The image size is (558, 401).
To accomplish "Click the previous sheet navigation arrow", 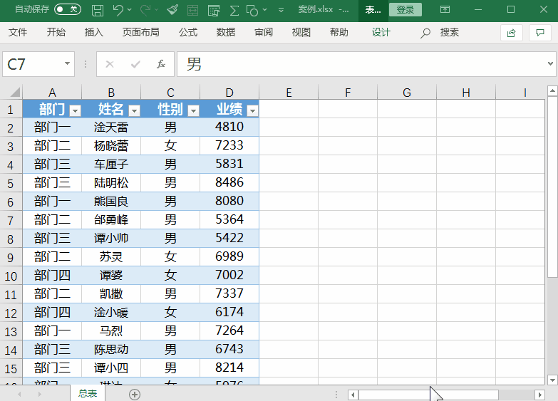I will 19,395.
